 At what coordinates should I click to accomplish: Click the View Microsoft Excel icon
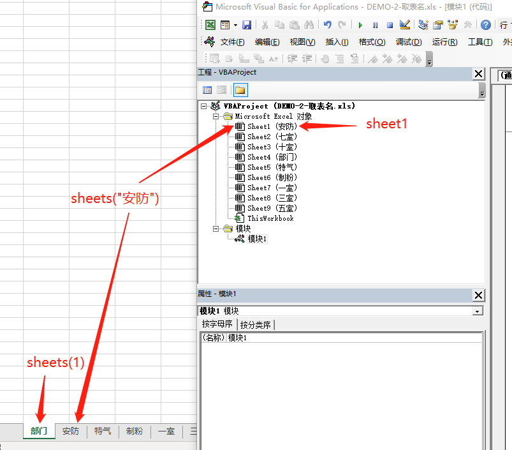[210, 24]
